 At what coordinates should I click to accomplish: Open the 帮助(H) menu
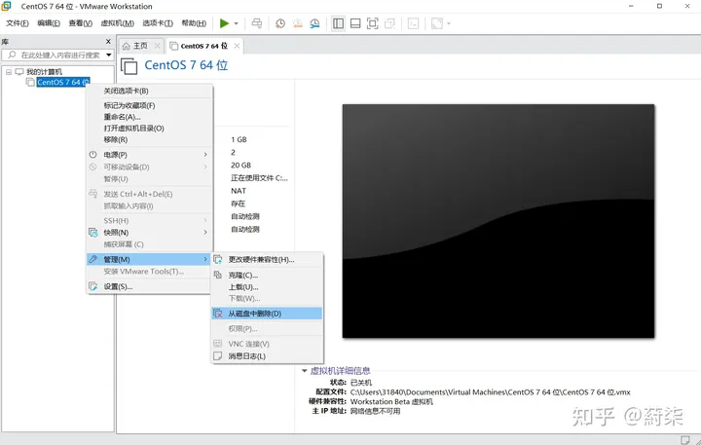194,23
